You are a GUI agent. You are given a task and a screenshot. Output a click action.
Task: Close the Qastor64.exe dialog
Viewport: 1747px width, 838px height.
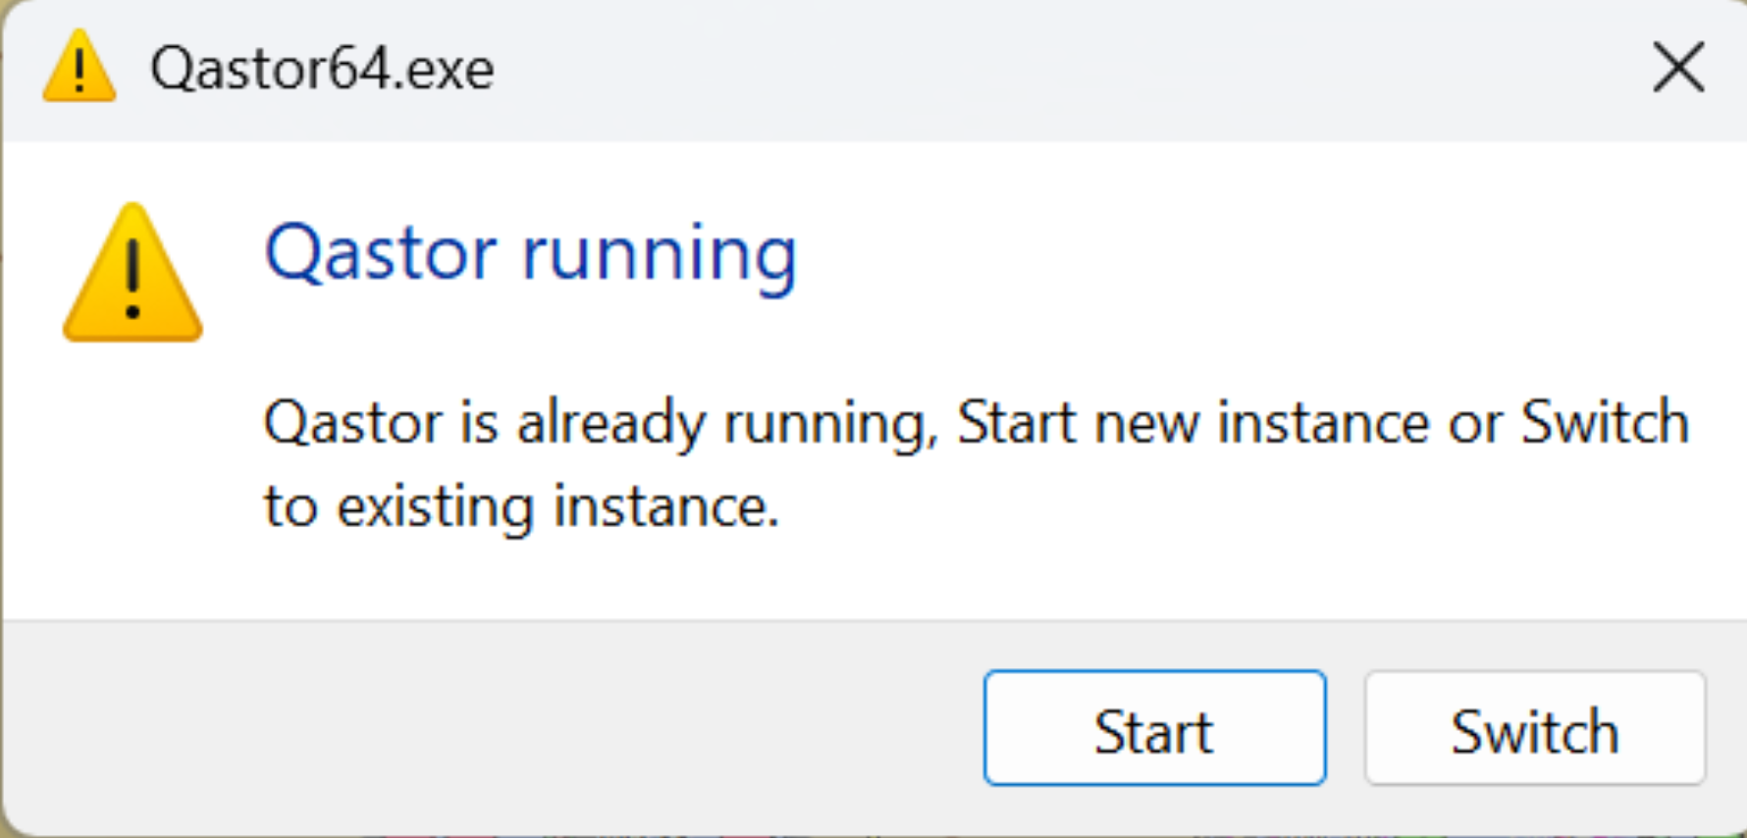point(1678,68)
